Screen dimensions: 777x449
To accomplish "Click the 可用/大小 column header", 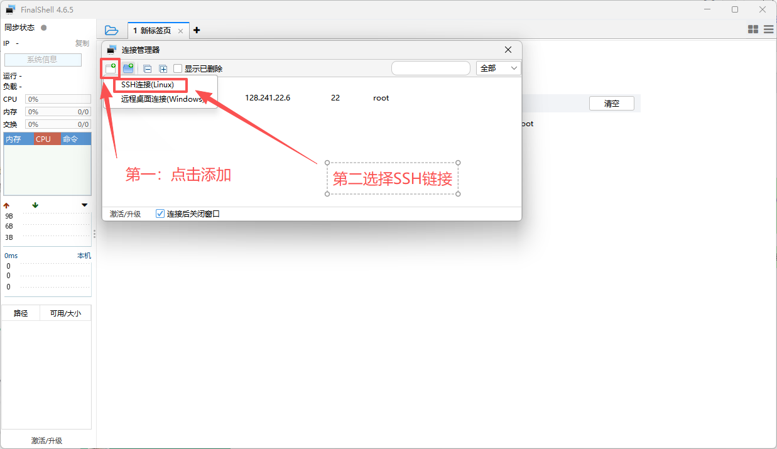I will [65, 313].
